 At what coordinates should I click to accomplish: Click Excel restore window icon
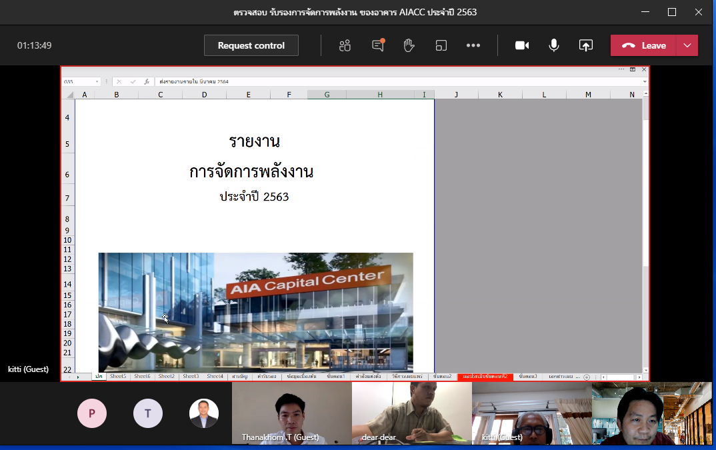coord(633,69)
